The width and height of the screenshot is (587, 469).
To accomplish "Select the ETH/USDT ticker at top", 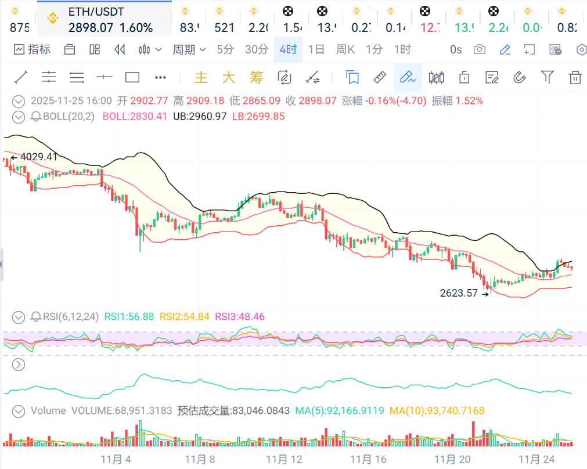I will (x=104, y=19).
